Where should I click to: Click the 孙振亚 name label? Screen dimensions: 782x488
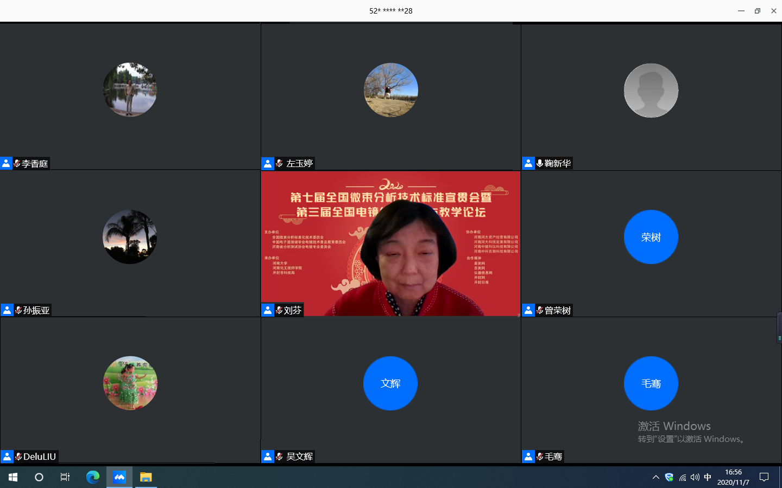[x=36, y=310]
